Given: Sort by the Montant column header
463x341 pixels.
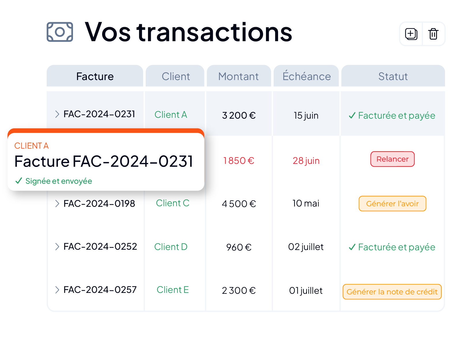Looking at the screenshot, I should click(x=239, y=76).
